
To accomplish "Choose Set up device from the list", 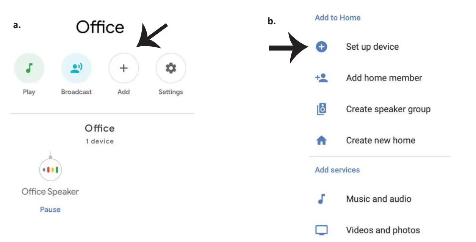I will point(372,46).
